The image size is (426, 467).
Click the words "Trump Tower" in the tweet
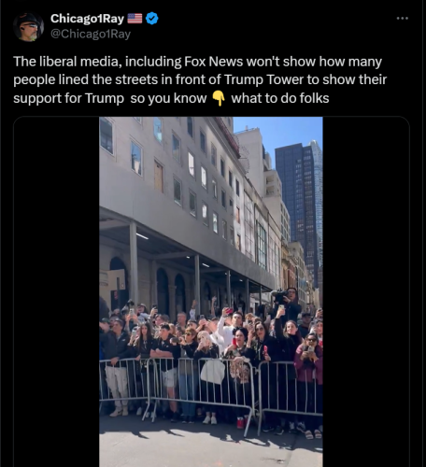[x=263, y=80]
